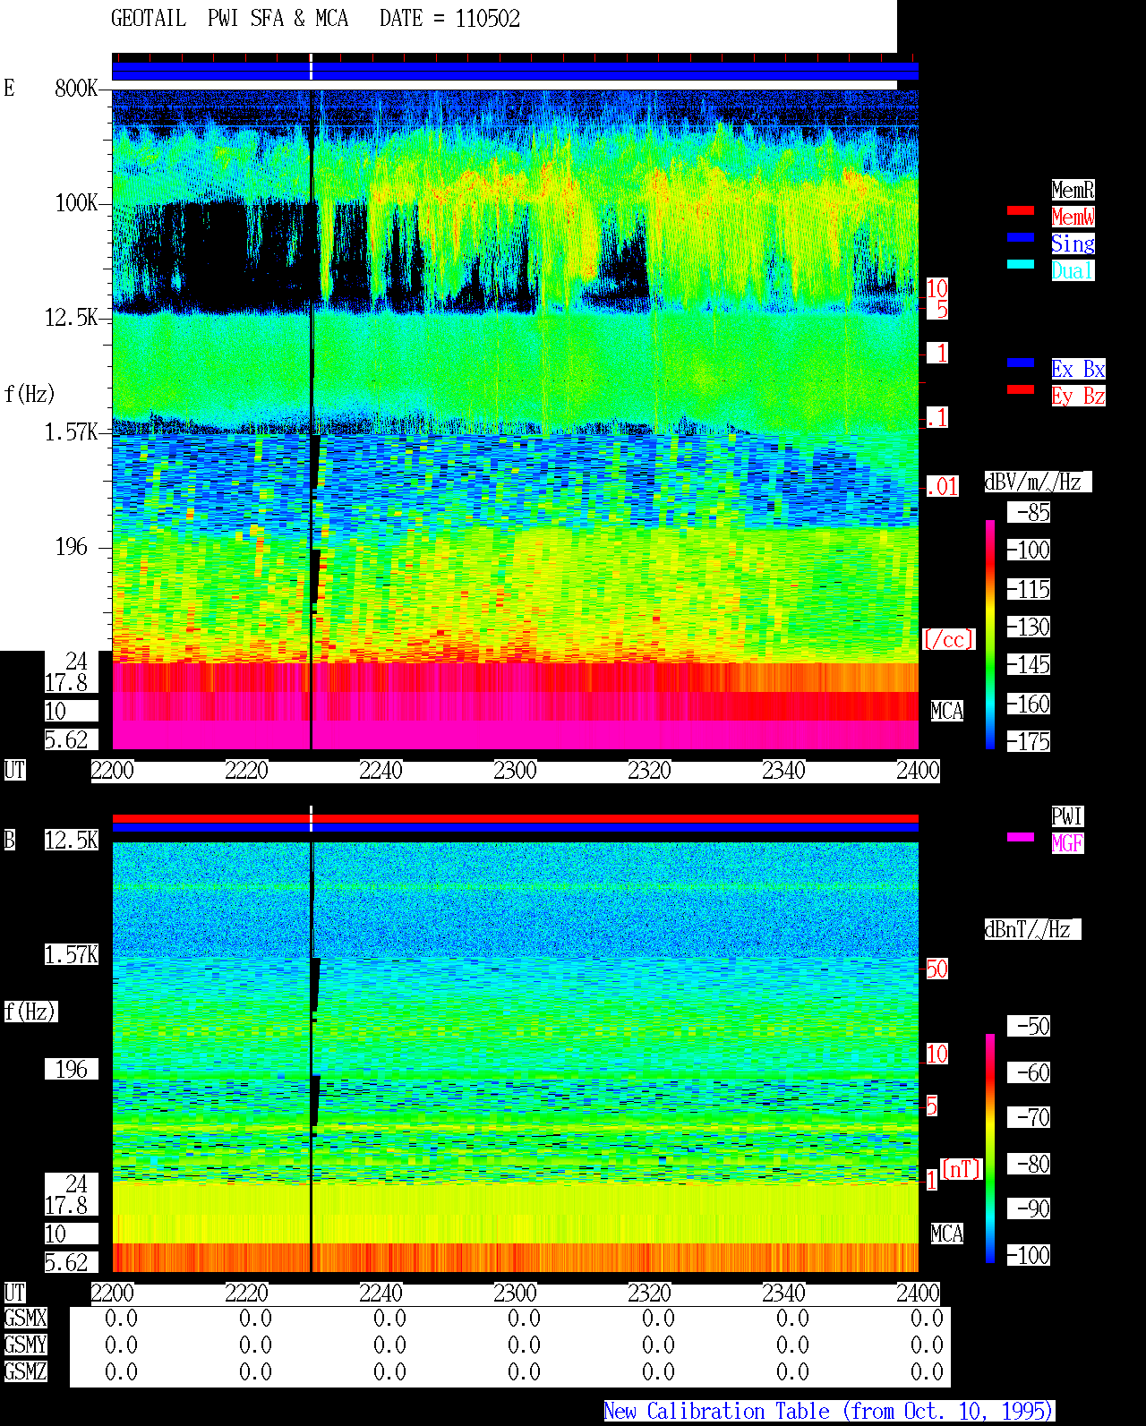This screenshot has height=1426, width=1146.
Task: Select the GSMX row label
Action: (25, 1318)
